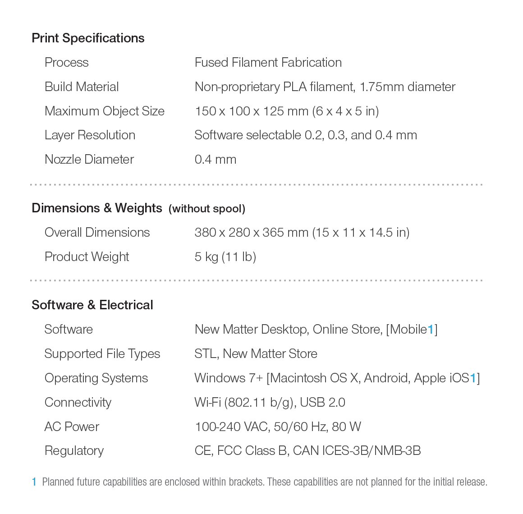The image size is (523, 514).
Task: Click the Nozzle Diameter value 0.4 mm
Action: 215,160
